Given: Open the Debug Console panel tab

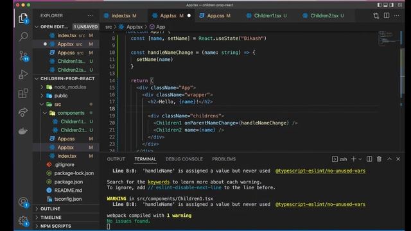Looking at the screenshot, I should [x=184, y=159].
